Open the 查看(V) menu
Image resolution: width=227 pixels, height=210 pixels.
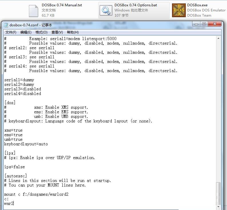(x=57, y=32)
